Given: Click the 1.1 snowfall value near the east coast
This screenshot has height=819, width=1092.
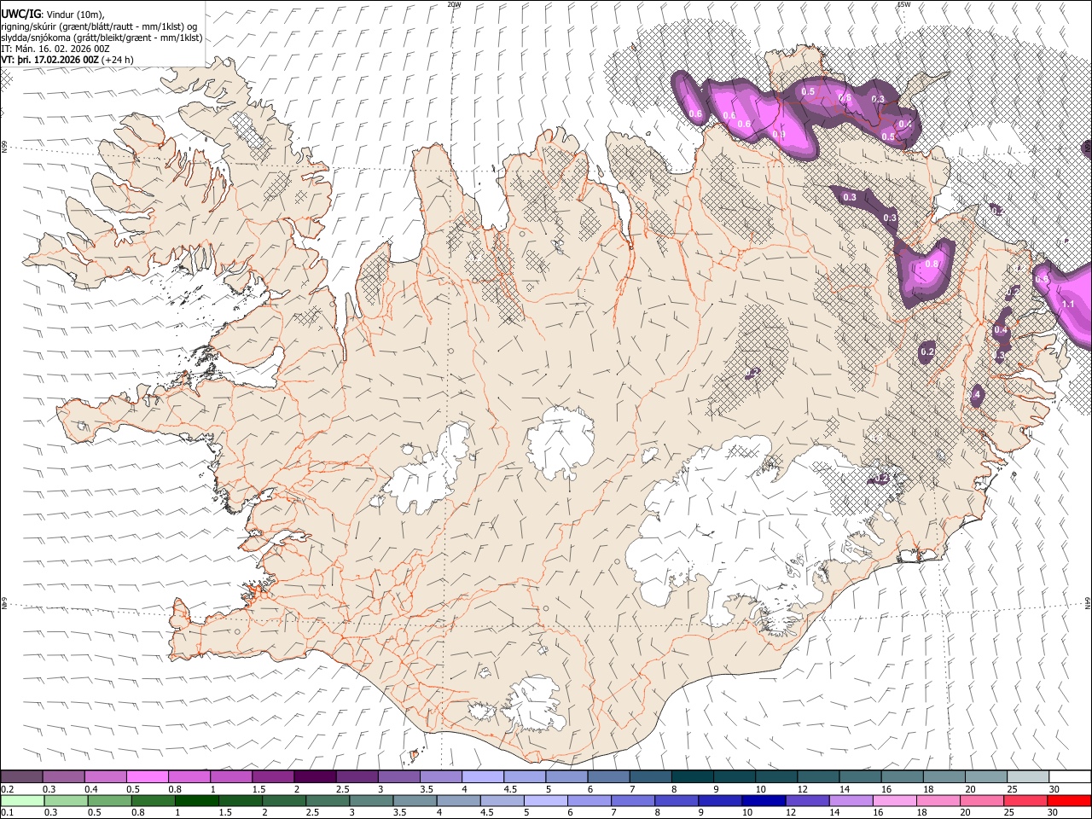Looking at the screenshot, I should (x=1068, y=304).
